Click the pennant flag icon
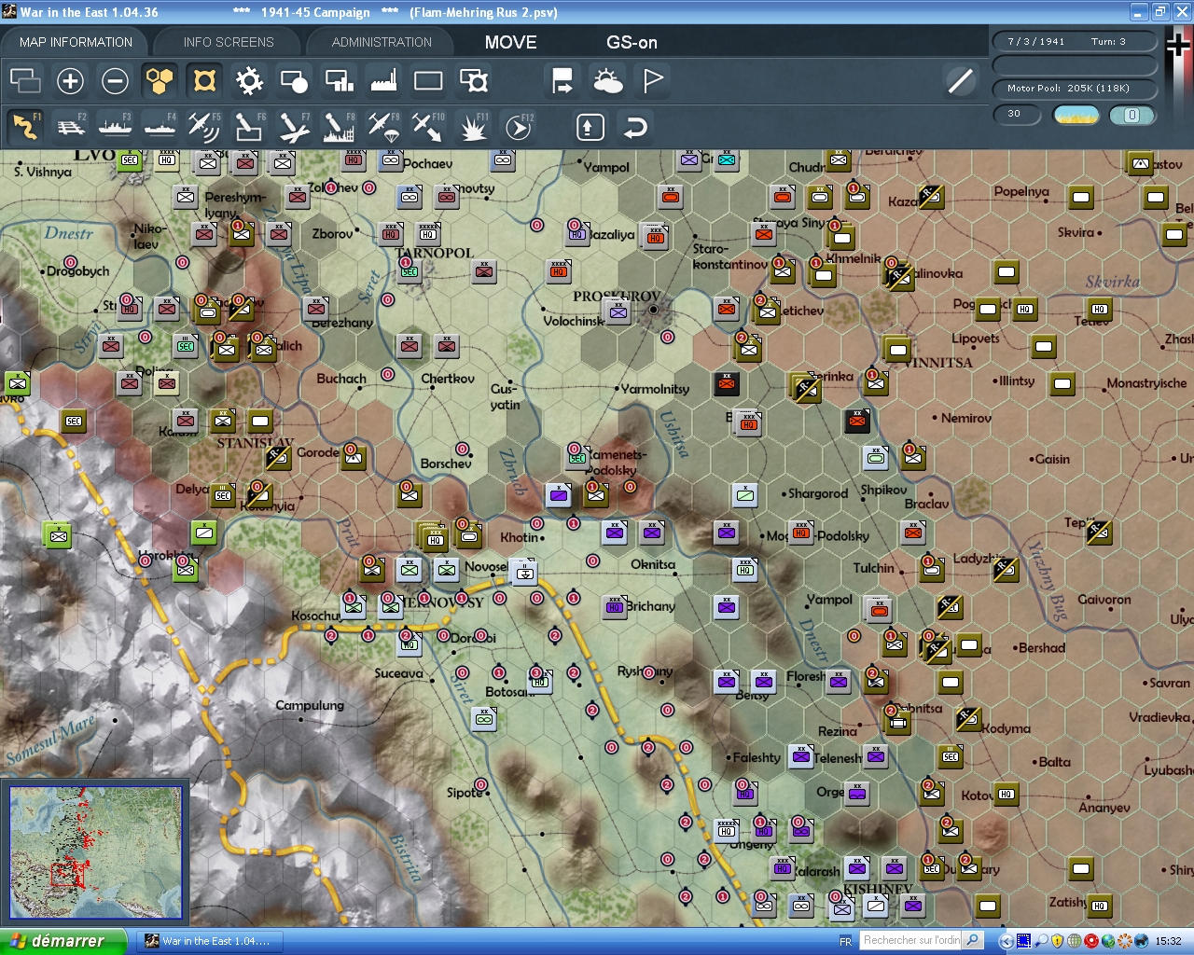The width and height of the screenshot is (1194, 955). [653, 81]
